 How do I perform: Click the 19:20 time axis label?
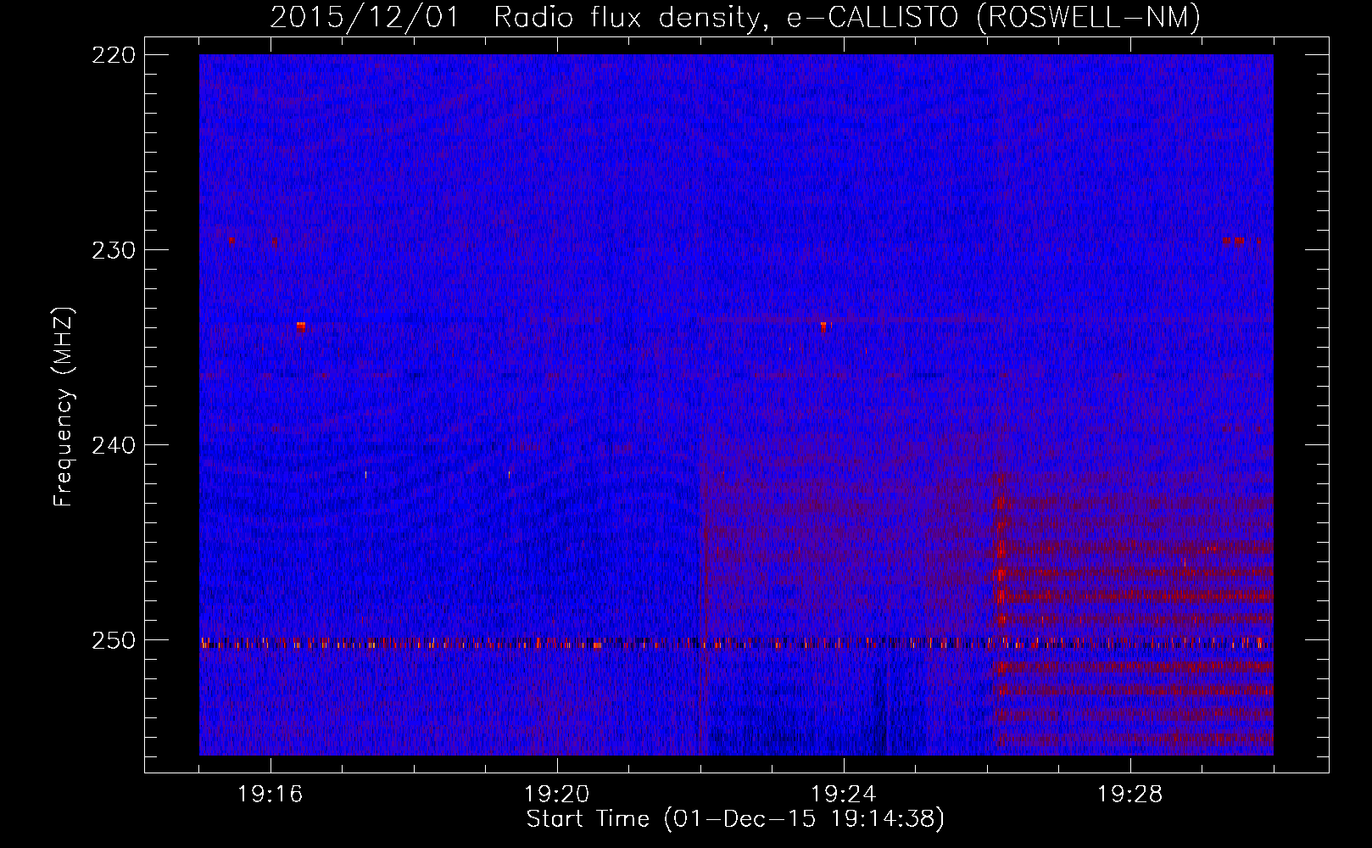click(557, 795)
